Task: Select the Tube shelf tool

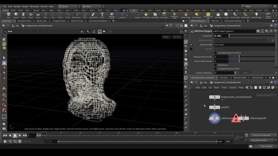Action: tap(23, 15)
